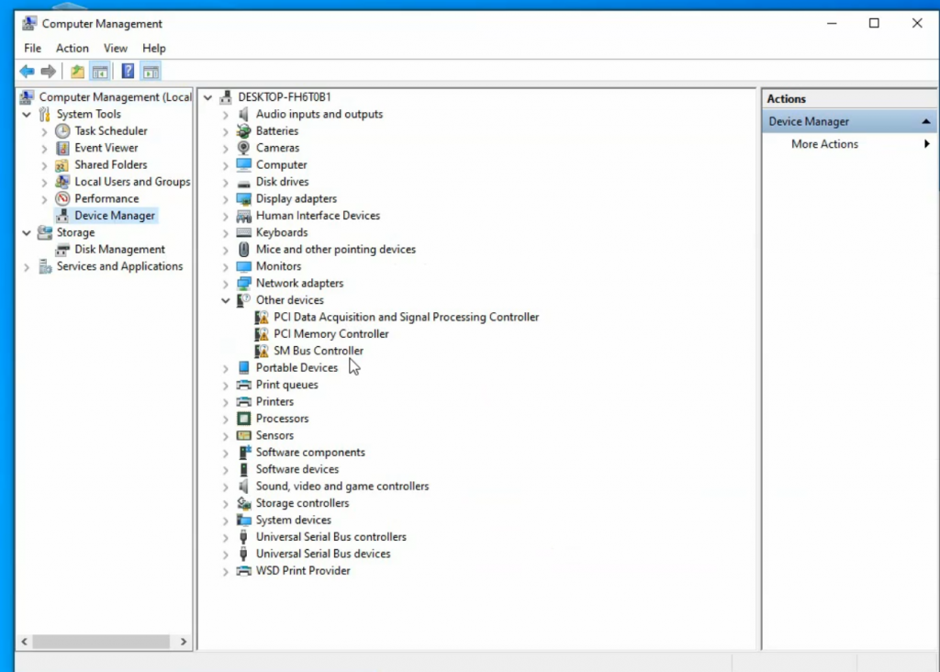
Task: Toggle the Show/Hide Action Pane toolbar icon
Action: tap(151, 72)
